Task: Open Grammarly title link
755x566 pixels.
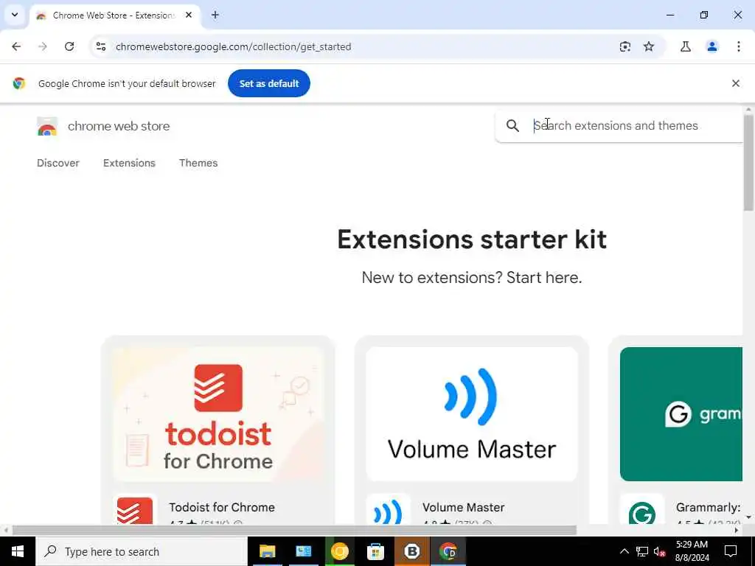Action: [x=709, y=507]
